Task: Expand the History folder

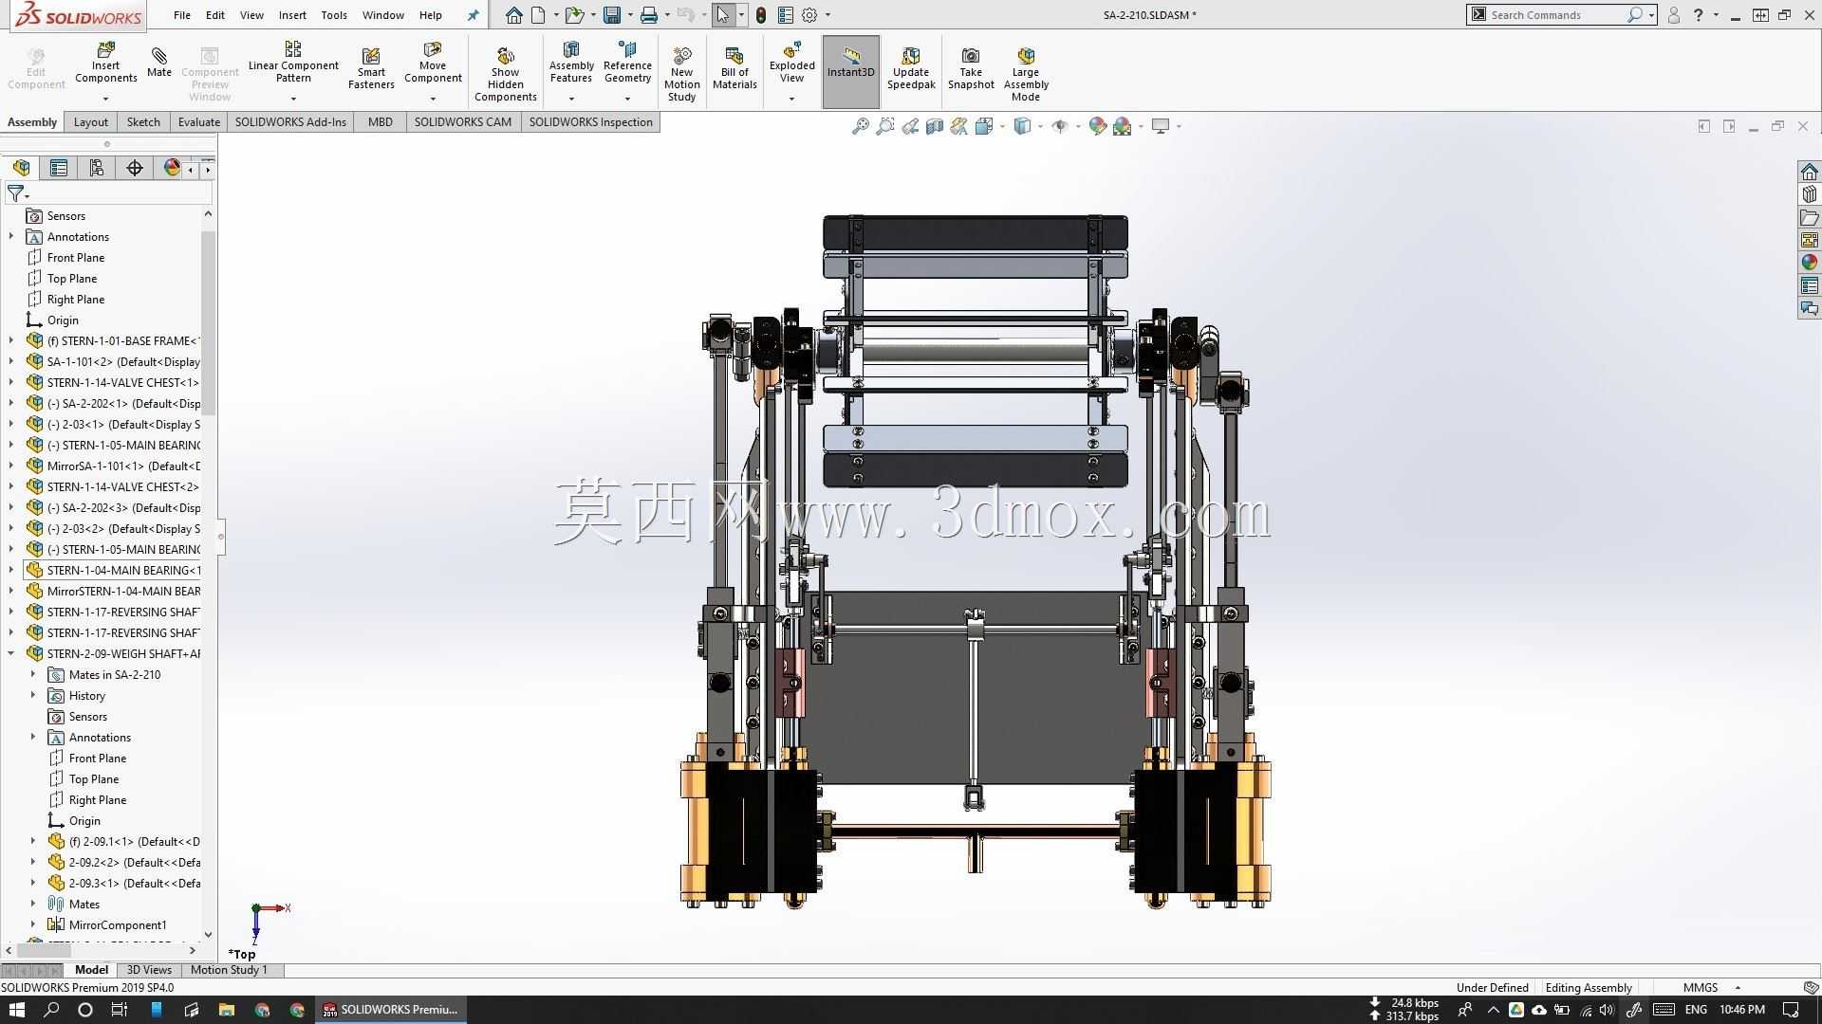Action: pyautogui.click(x=33, y=696)
